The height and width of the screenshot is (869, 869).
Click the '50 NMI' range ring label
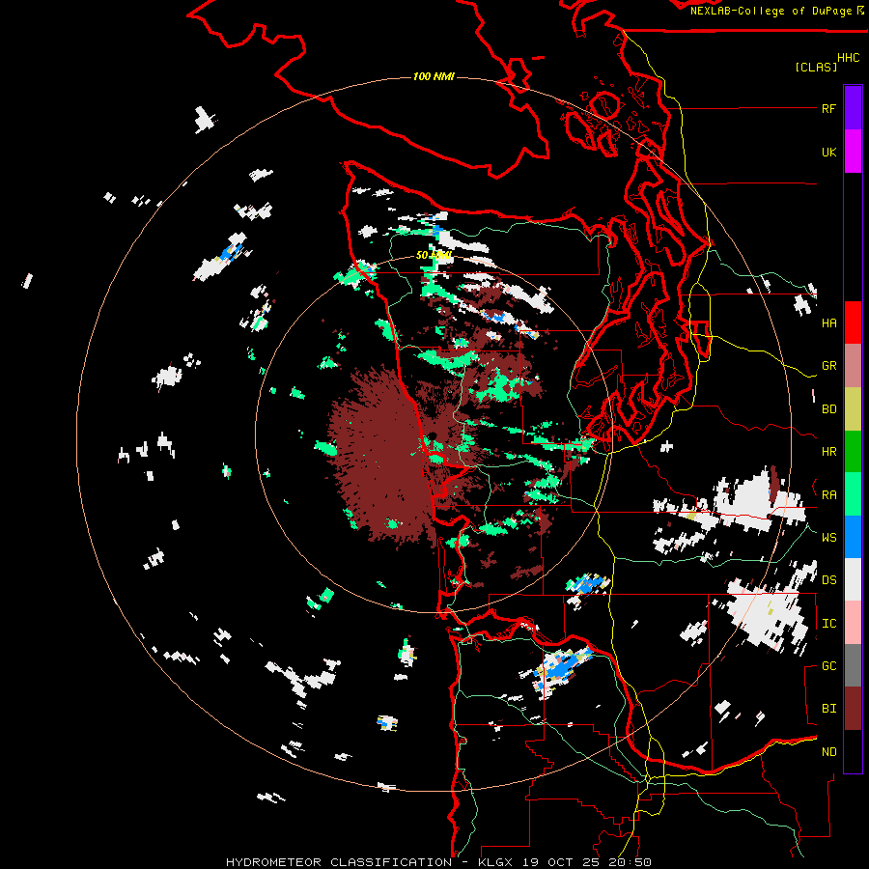point(434,256)
